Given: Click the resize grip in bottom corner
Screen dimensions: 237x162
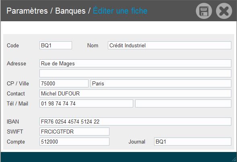Looking at the screenshot, I should pos(235,160).
